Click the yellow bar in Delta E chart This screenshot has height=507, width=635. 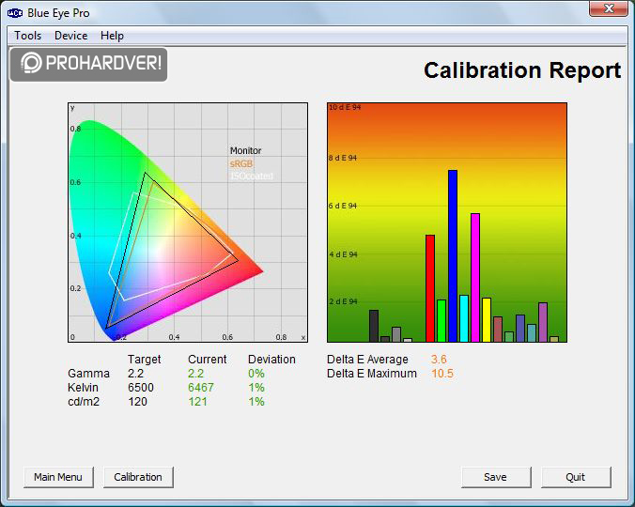click(x=487, y=319)
